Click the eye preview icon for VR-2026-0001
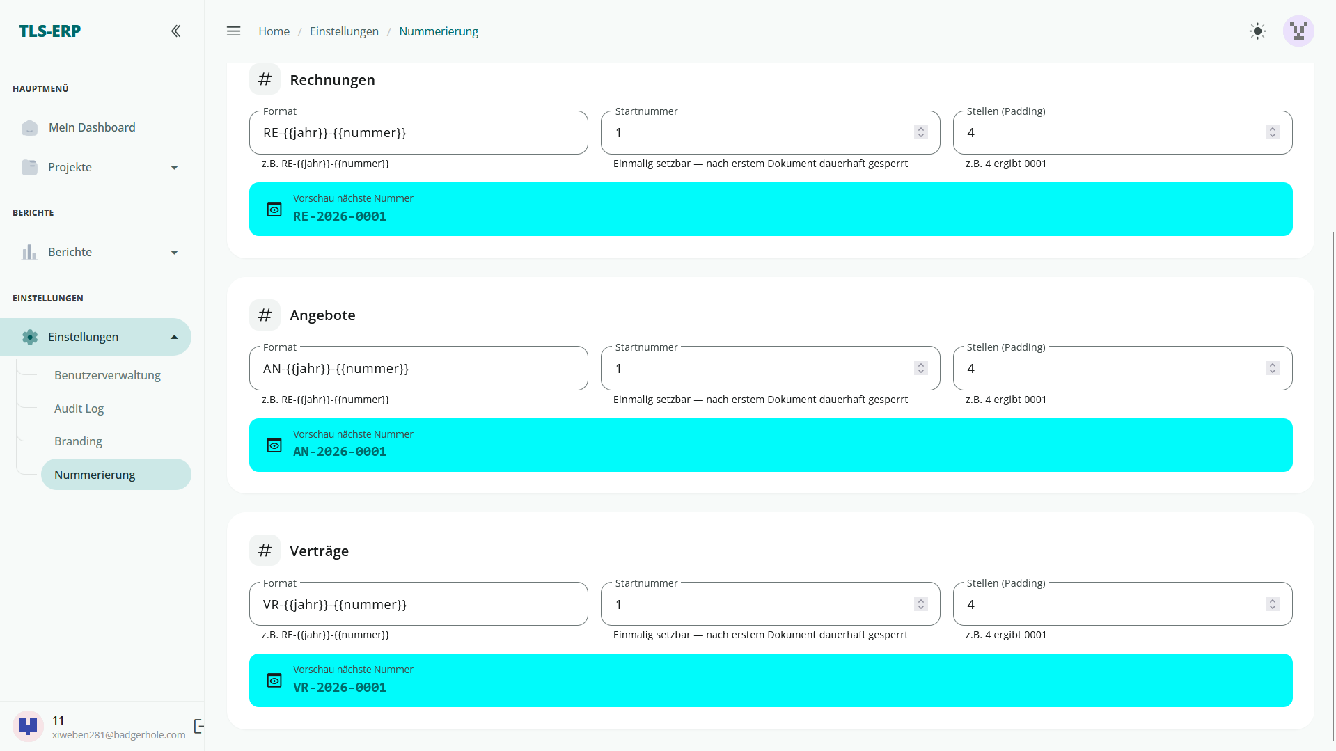 pos(274,681)
